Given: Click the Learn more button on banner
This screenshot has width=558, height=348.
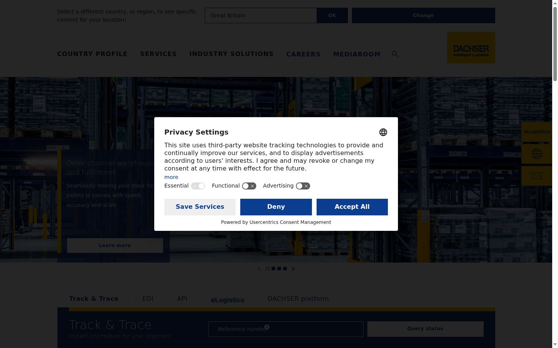Looking at the screenshot, I should 115,246.
